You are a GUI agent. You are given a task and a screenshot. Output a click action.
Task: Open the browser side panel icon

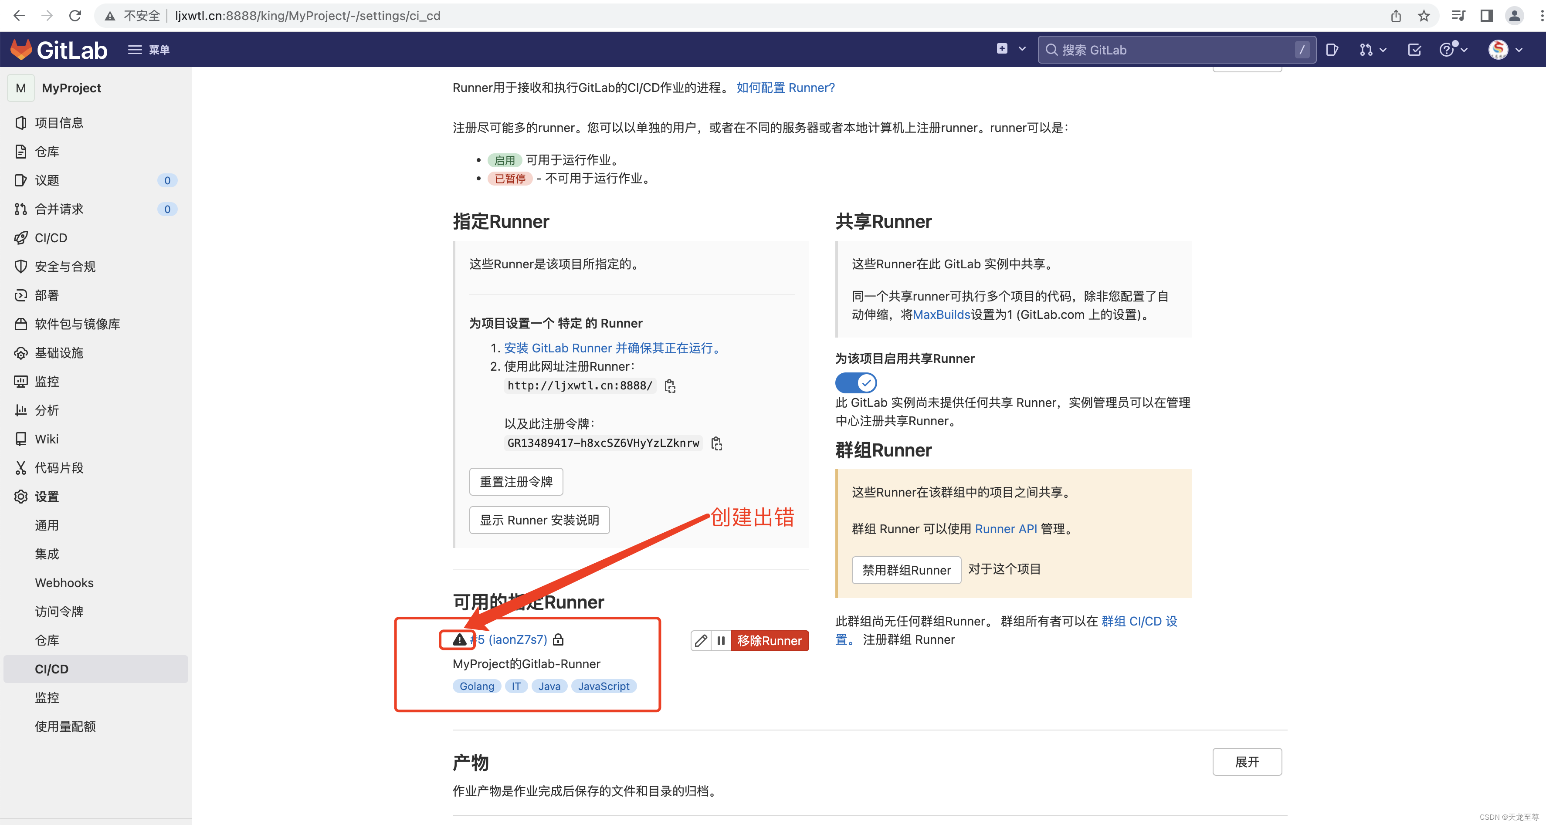pyautogui.click(x=1487, y=16)
